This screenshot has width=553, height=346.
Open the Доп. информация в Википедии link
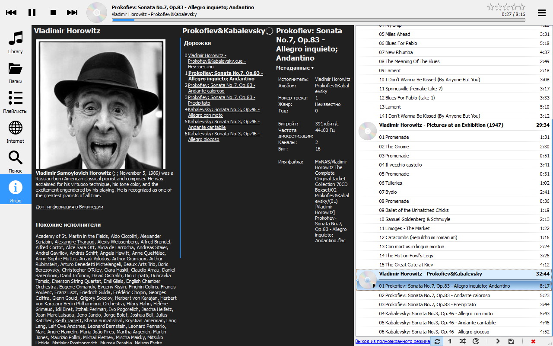(69, 207)
